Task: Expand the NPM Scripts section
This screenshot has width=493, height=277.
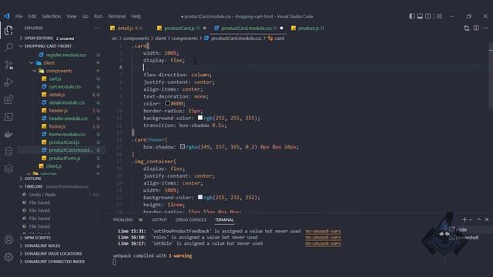Action: point(62,238)
